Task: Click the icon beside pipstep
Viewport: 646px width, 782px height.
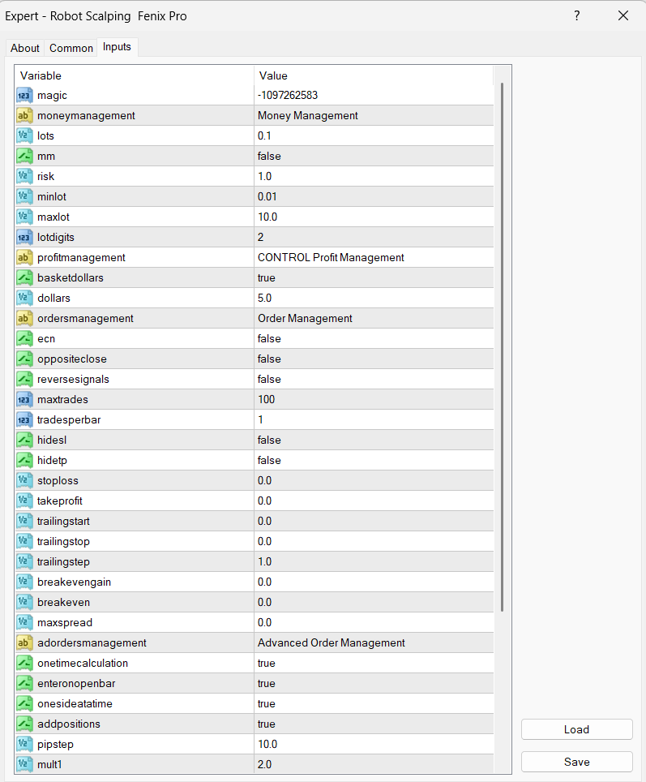Action: click(x=24, y=744)
